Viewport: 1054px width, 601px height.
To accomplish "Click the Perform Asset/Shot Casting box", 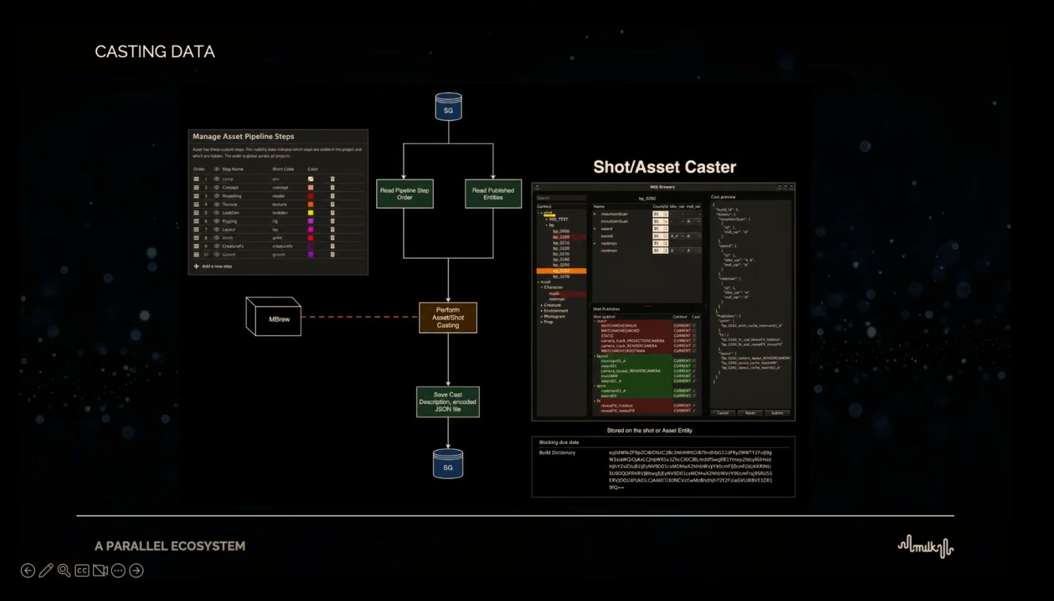I will coord(448,317).
